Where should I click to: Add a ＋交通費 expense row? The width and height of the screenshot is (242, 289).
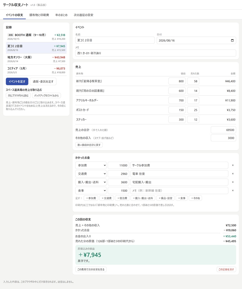point(107,198)
